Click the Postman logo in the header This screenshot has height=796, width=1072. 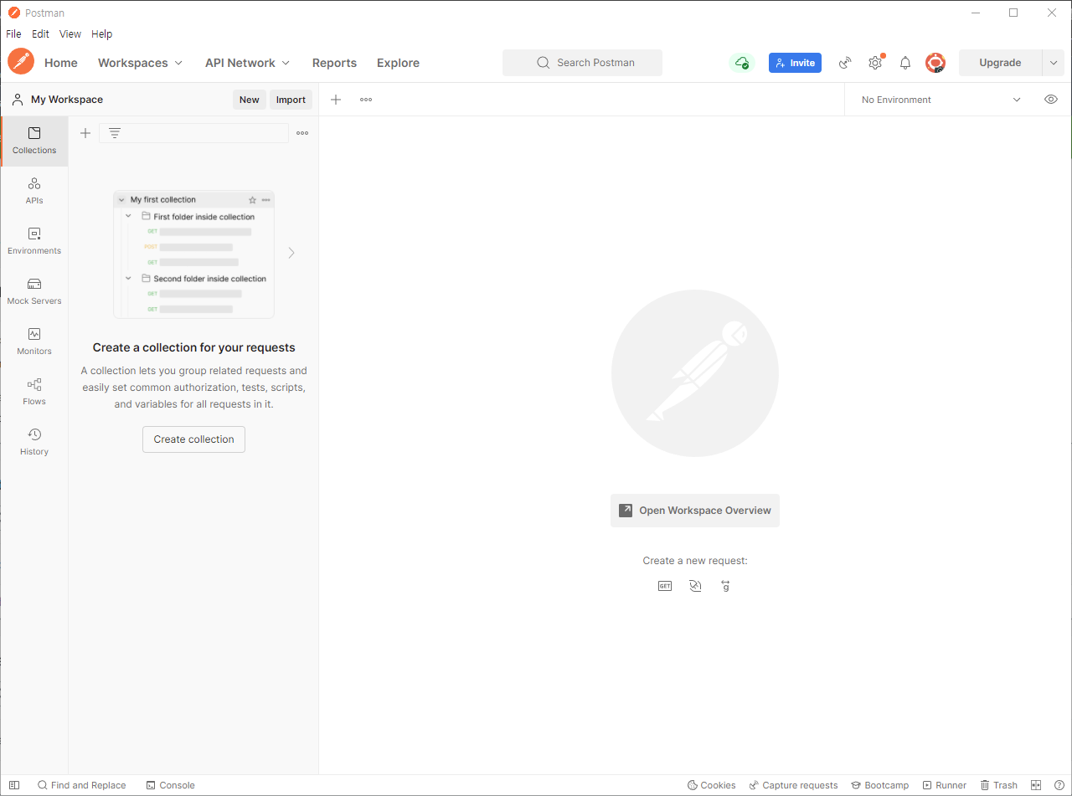pyautogui.click(x=21, y=62)
